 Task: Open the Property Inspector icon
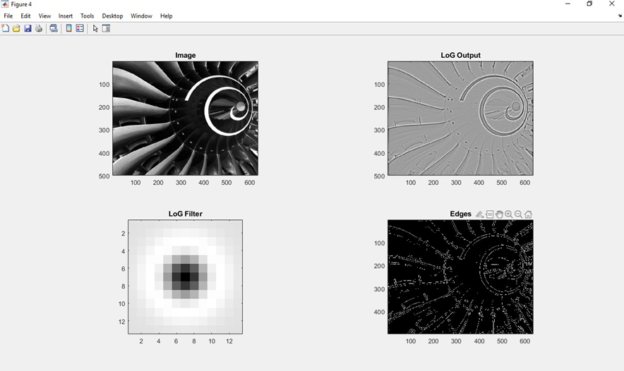click(106, 28)
